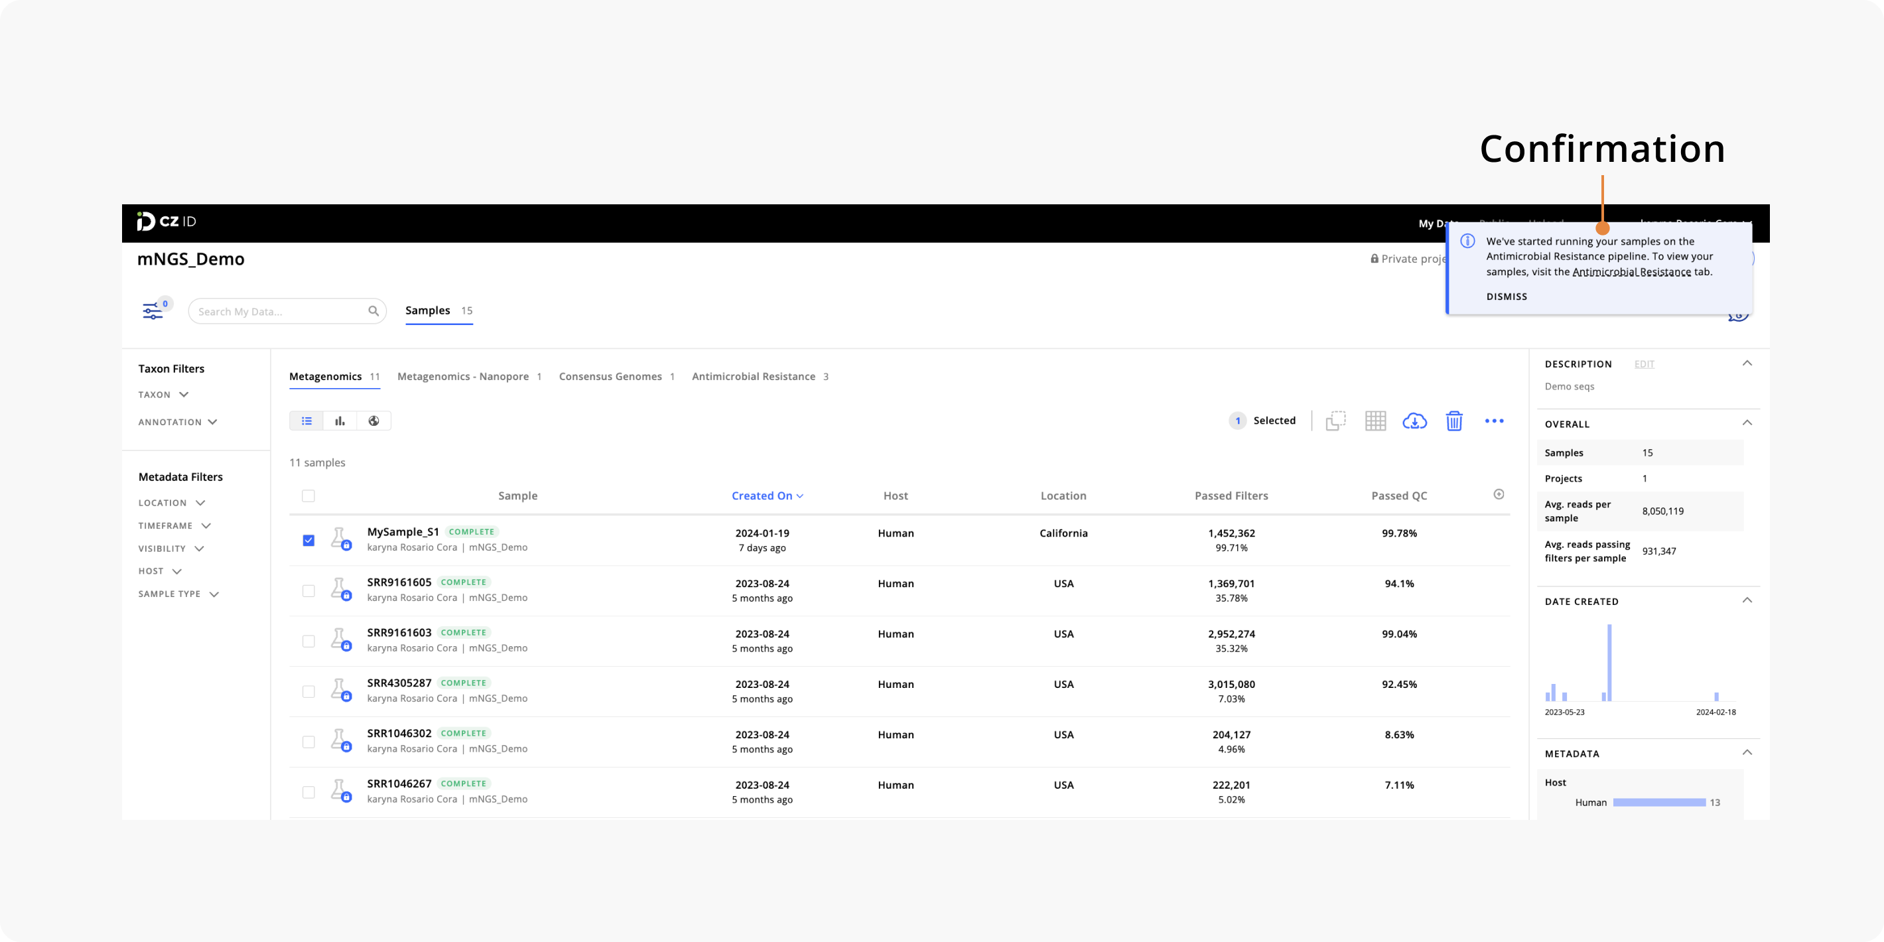This screenshot has width=1884, height=942.
Task: Click flask icon for SRR9161605
Action: (x=341, y=590)
